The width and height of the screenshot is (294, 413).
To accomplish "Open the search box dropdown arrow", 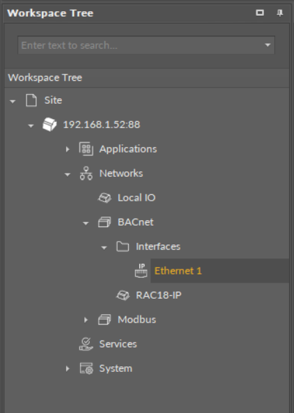I will [268, 45].
